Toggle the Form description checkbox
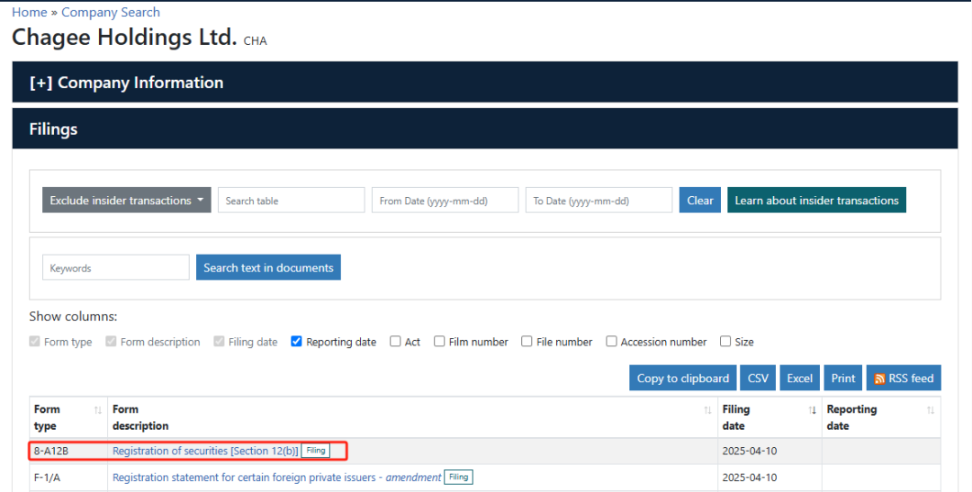Image resolution: width=972 pixels, height=492 pixels. [x=111, y=342]
